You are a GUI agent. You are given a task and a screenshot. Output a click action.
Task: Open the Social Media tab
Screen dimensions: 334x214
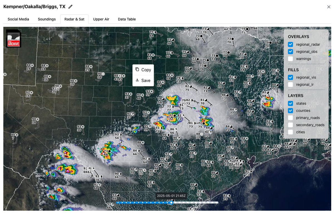pyautogui.click(x=18, y=19)
